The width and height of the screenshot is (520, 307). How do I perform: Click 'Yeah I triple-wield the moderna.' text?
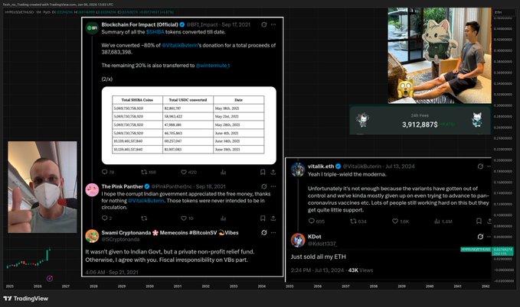coord(347,174)
